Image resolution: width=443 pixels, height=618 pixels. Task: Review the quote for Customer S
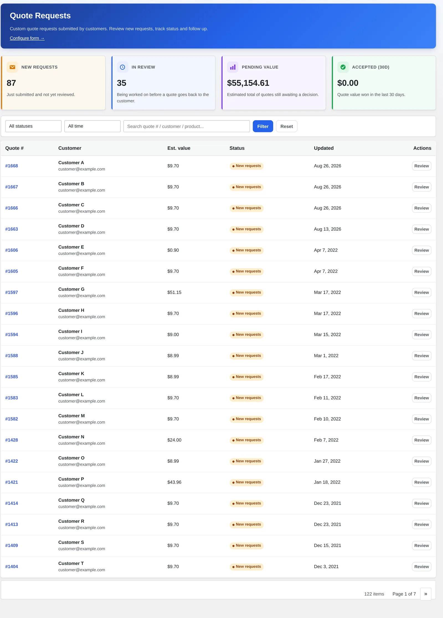click(421, 545)
